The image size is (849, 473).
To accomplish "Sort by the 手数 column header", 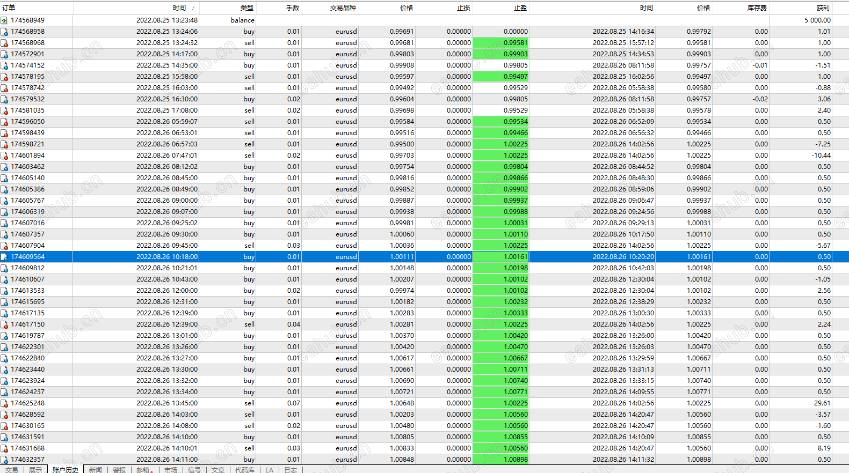I will click(279, 8).
